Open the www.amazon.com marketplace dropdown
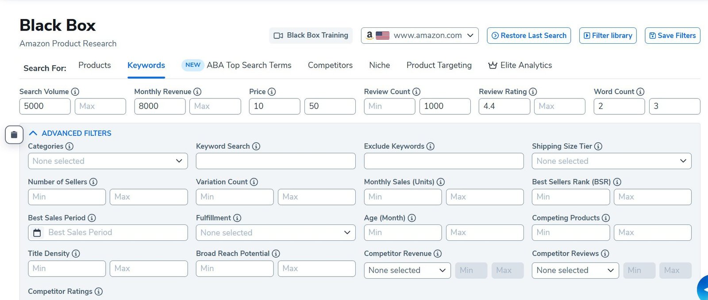Viewport: 708px width, 300px height. click(420, 35)
